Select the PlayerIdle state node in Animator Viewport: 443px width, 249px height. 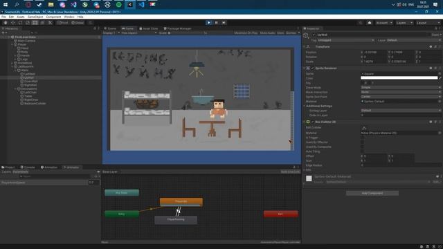point(181,201)
